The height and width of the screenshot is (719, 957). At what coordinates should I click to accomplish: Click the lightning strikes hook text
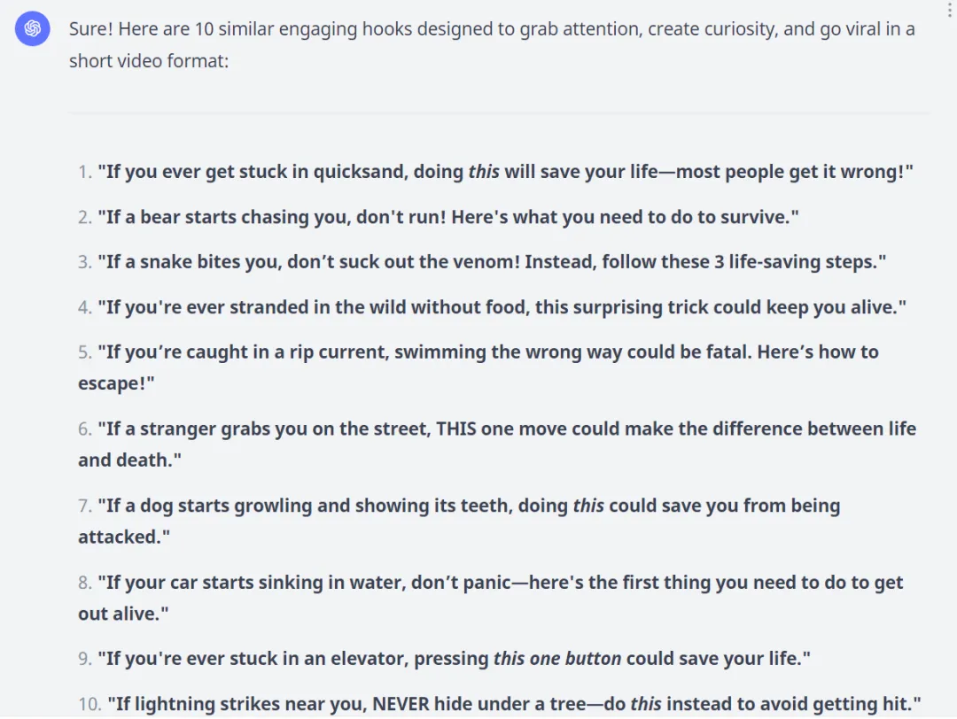click(x=514, y=704)
